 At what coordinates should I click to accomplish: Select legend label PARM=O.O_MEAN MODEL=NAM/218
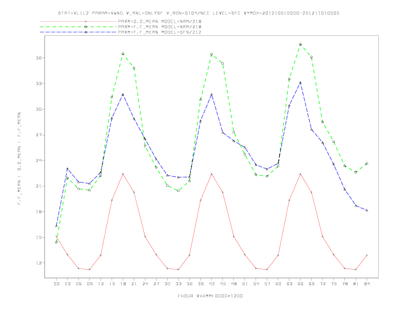(160, 21)
